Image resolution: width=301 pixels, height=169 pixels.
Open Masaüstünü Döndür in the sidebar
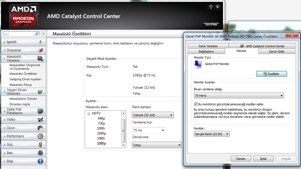click(x=23, y=99)
